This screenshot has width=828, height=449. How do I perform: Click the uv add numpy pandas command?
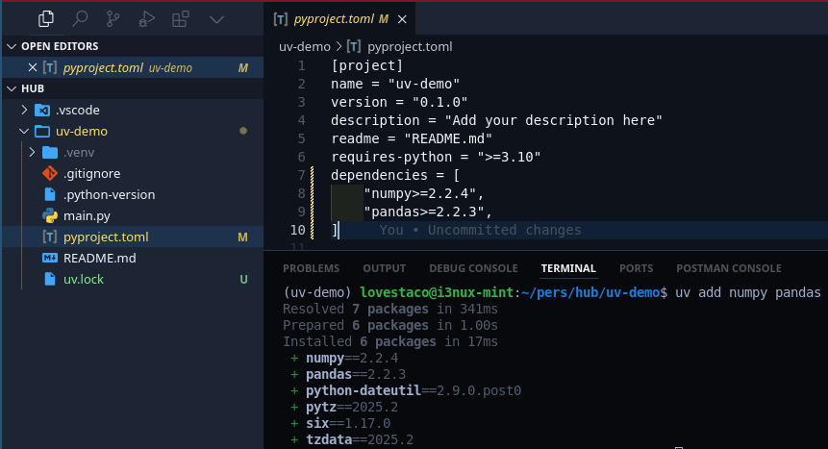pyautogui.click(x=748, y=292)
